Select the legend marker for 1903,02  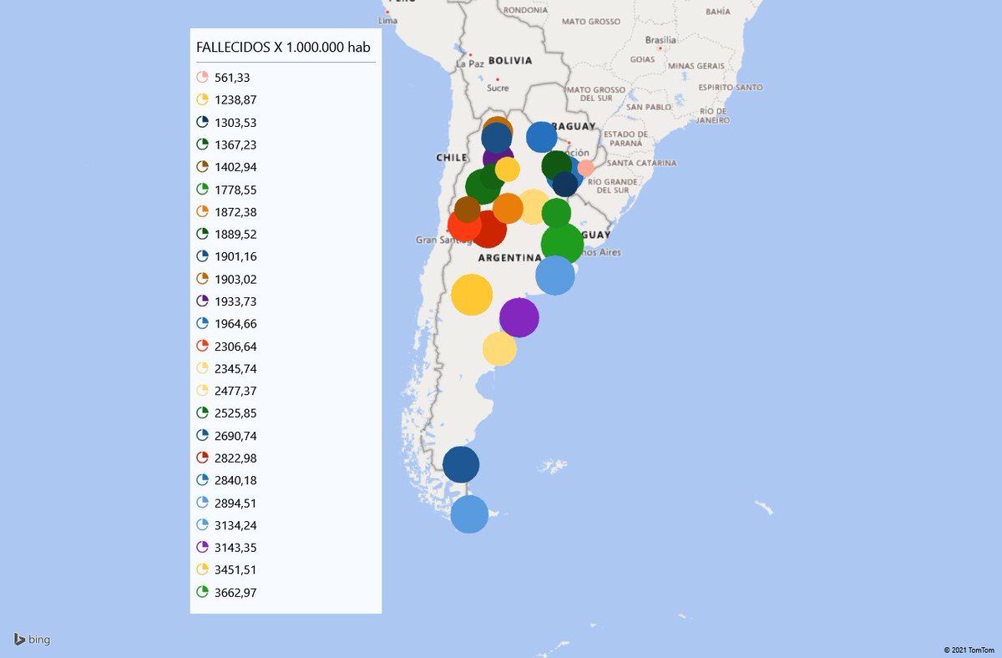(202, 279)
